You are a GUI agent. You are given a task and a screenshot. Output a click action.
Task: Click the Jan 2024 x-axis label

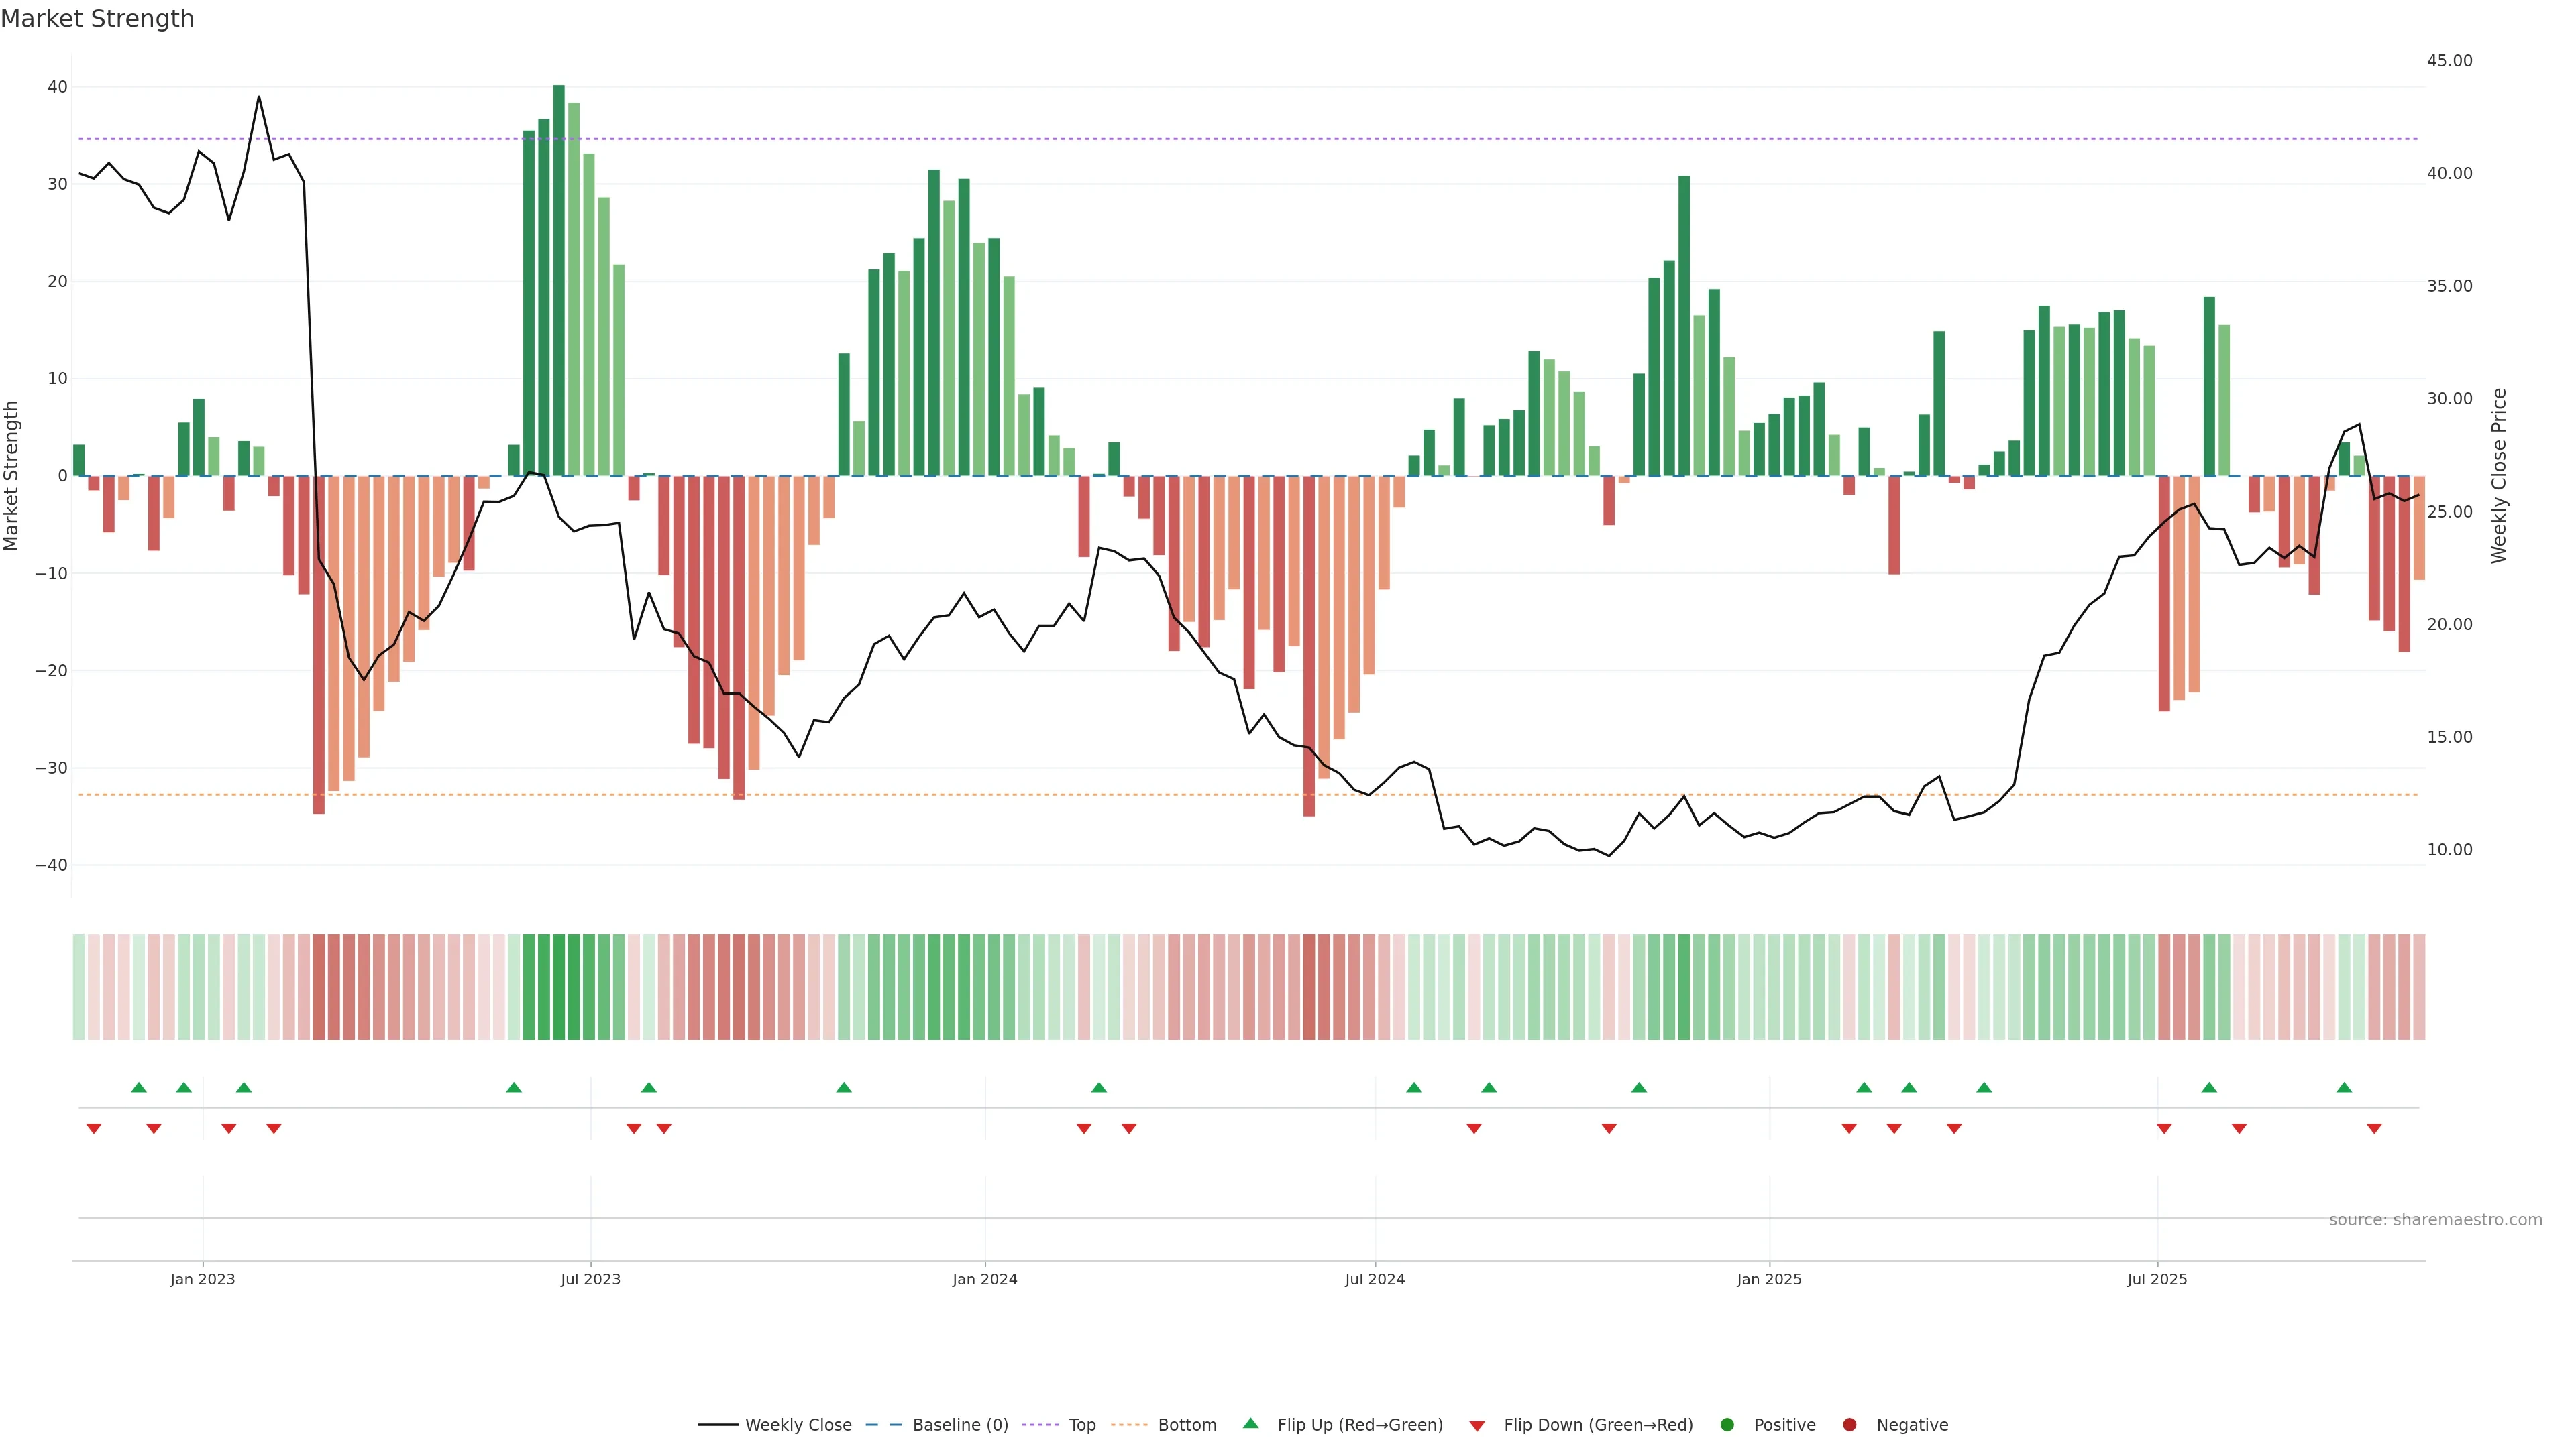click(984, 1279)
